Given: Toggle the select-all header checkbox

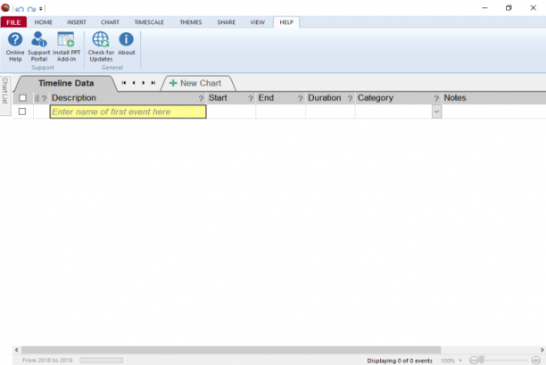Looking at the screenshot, I should pyautogui.click(x=22, y=98).
